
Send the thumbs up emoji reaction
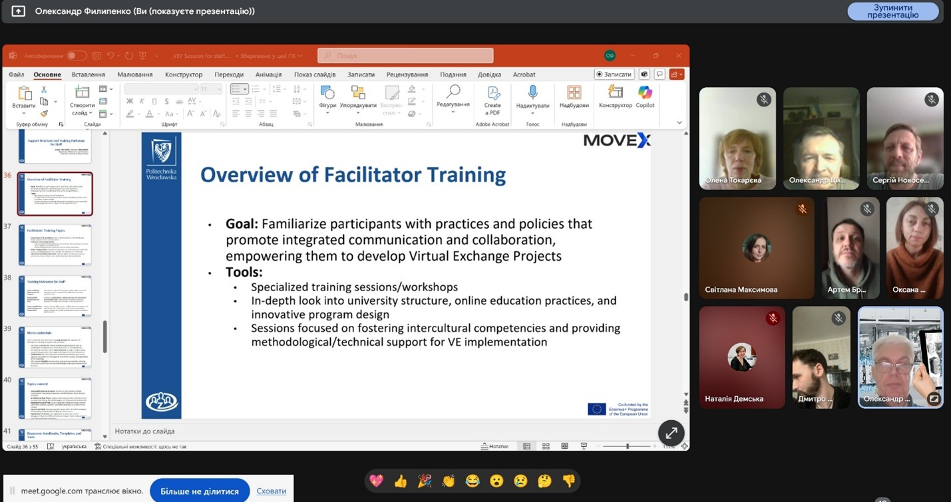pos(401,481)
